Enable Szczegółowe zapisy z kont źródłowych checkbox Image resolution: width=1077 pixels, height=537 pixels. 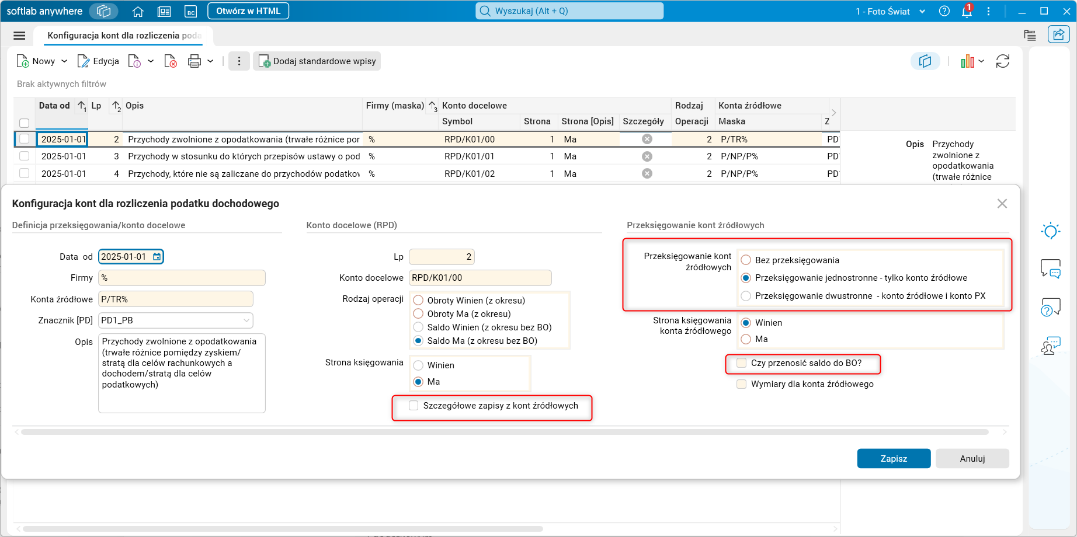click(x=414, y=406)
